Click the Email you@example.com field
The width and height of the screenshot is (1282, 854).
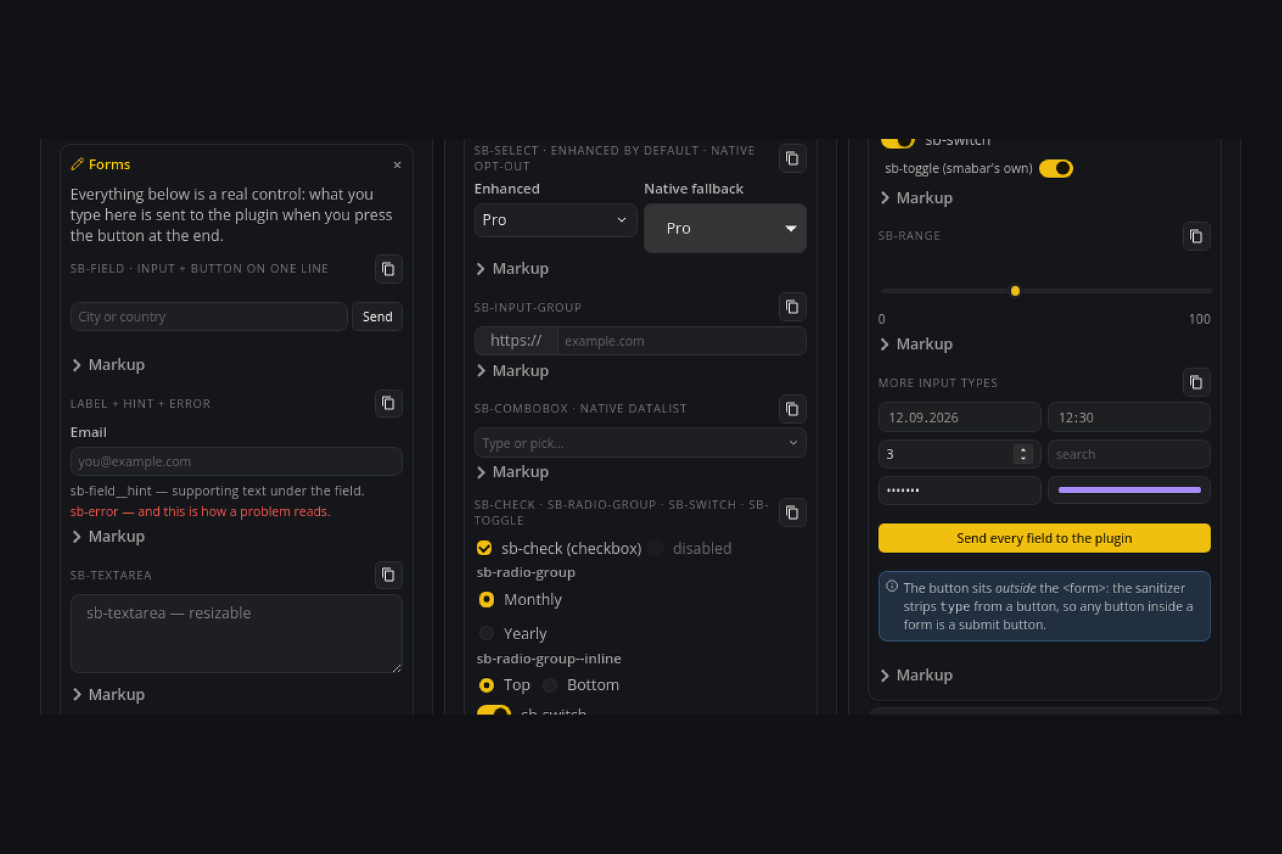coord(236,462)
